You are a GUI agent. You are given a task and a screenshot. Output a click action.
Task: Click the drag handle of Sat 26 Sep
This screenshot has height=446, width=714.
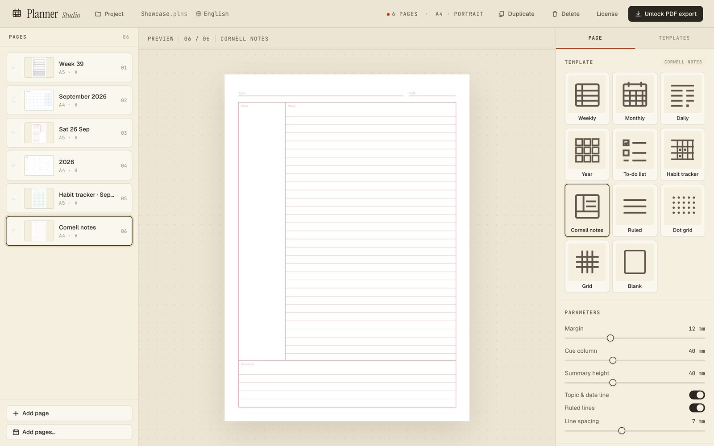14,133
